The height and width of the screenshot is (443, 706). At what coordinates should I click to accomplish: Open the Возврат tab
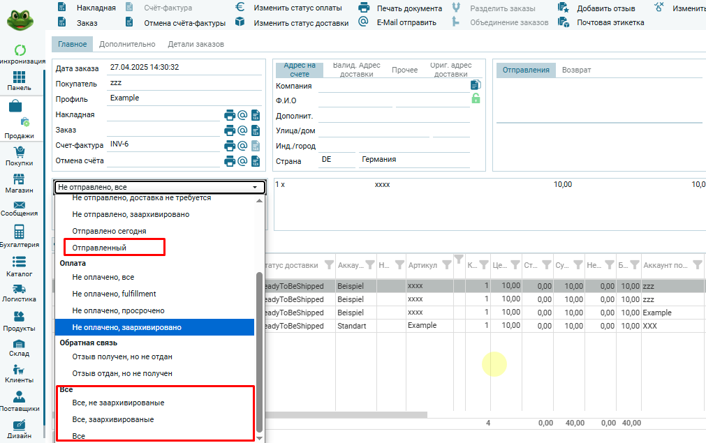coord(576,70)
